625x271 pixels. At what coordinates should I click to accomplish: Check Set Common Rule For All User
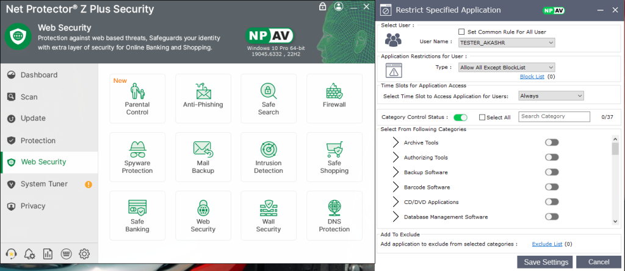(462, 32)
